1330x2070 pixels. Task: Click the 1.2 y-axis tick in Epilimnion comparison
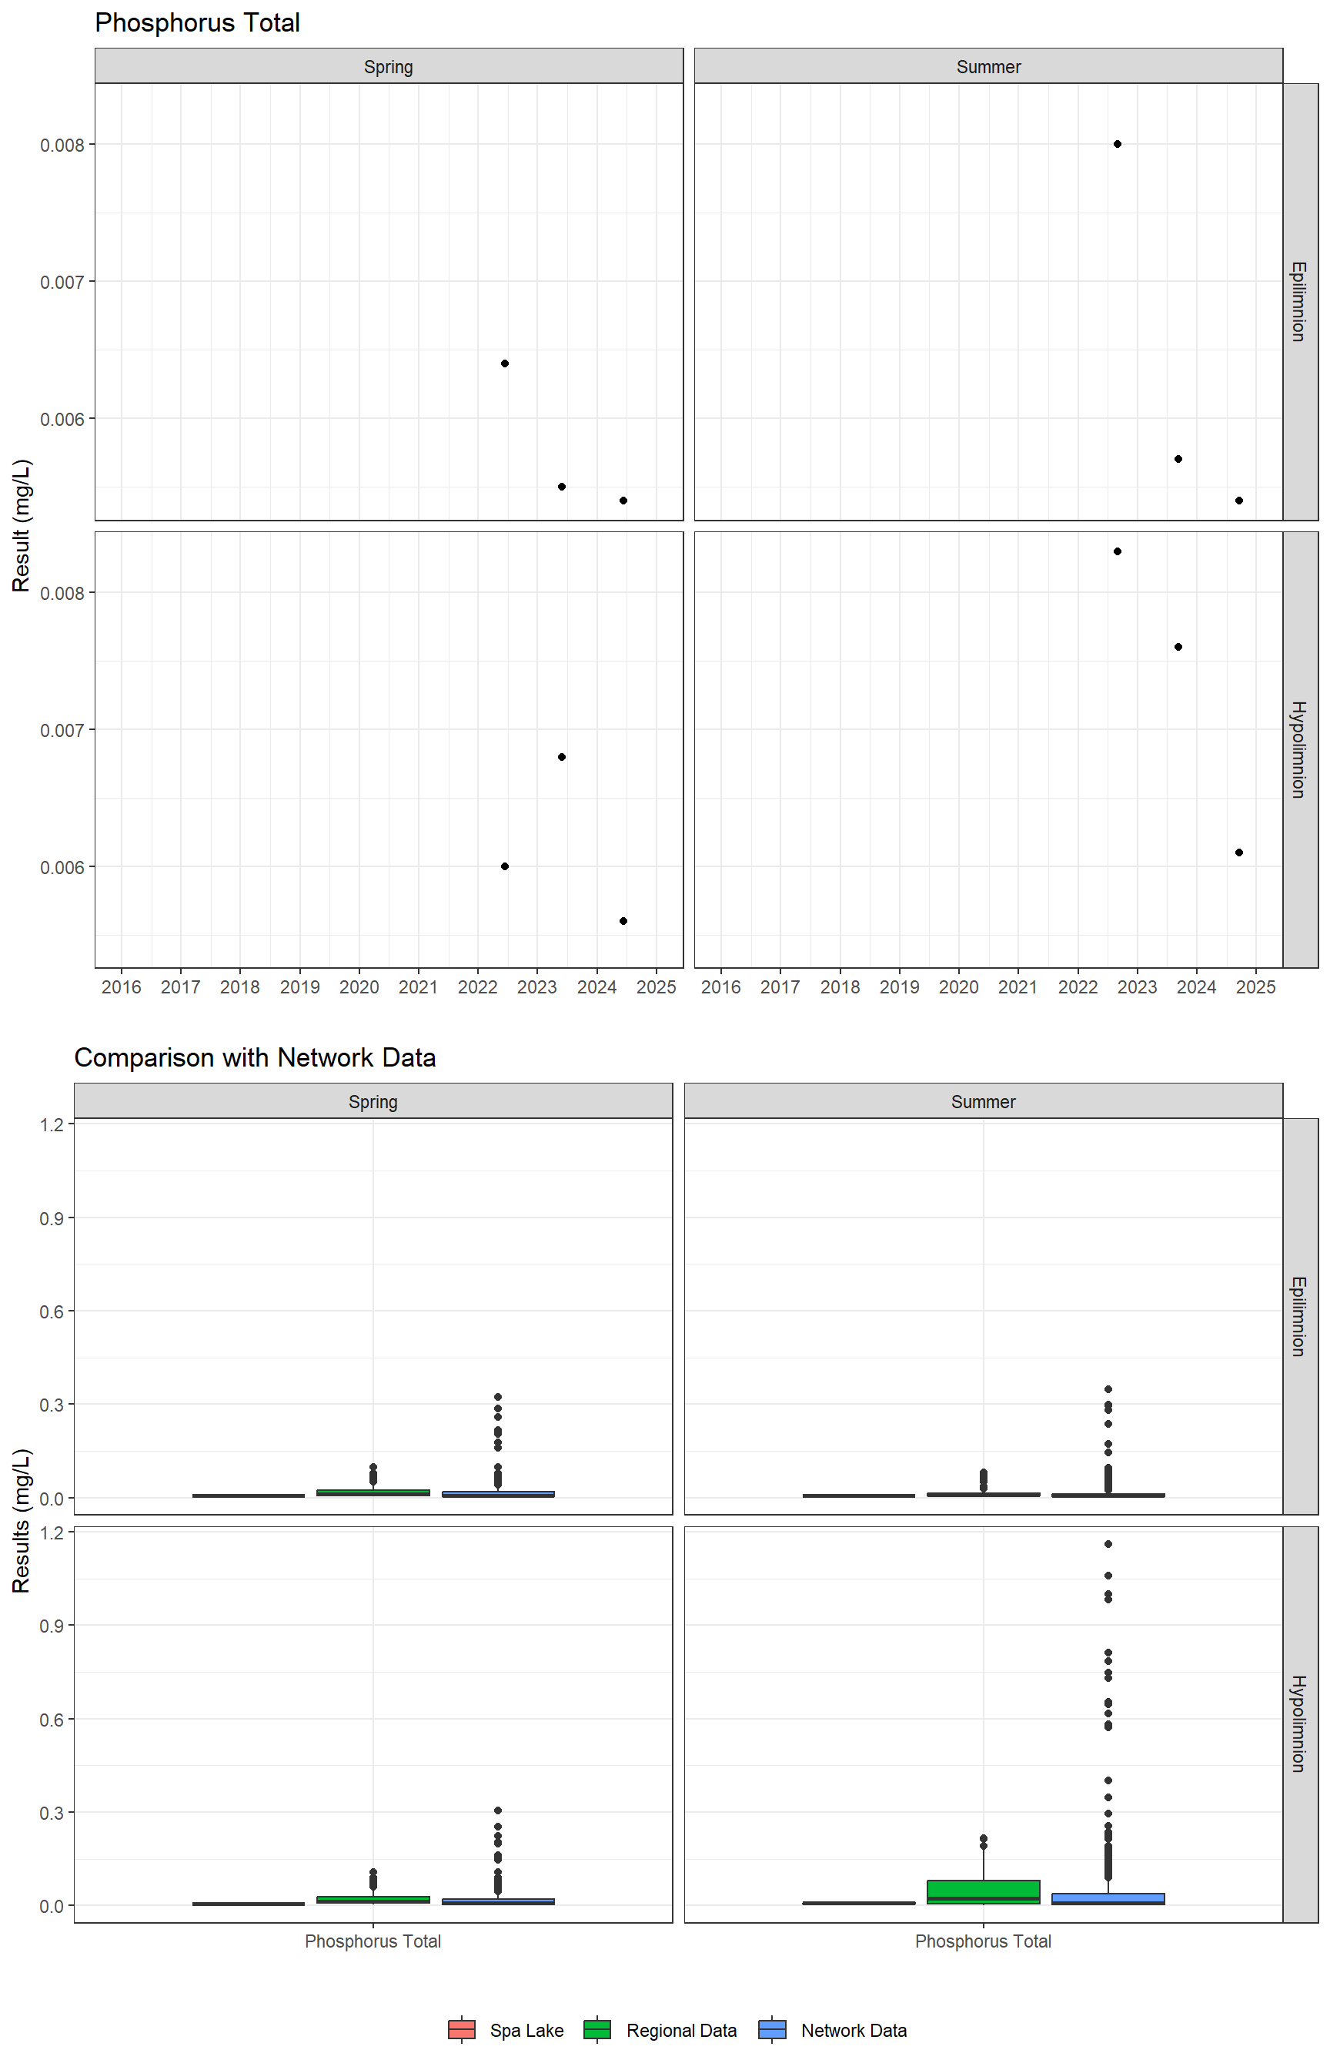pos(52,1125)
